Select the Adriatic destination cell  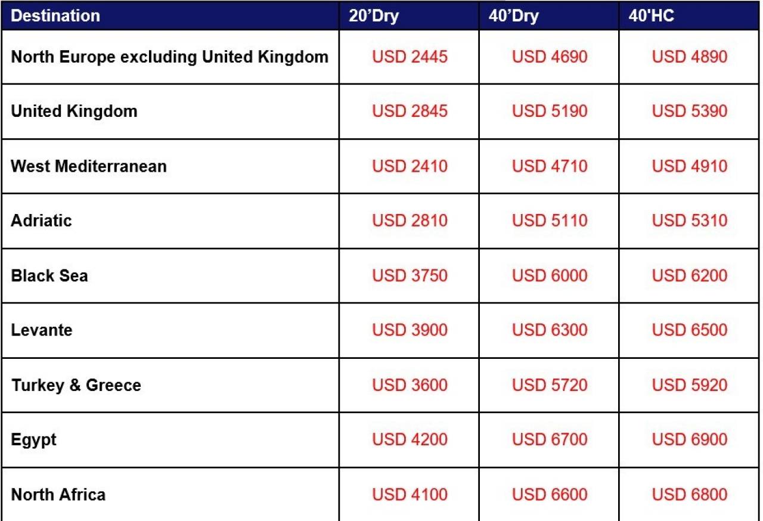41,221
